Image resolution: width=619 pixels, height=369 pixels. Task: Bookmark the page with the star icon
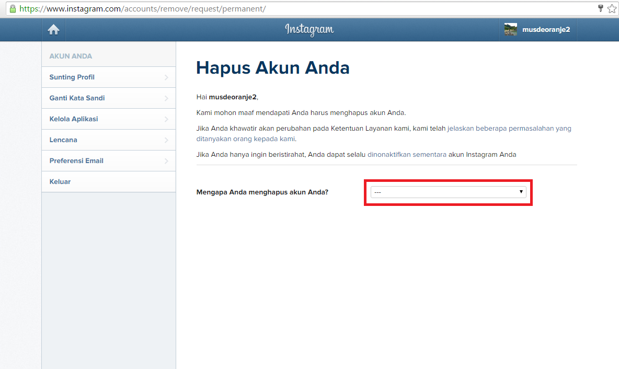(612, 9)
